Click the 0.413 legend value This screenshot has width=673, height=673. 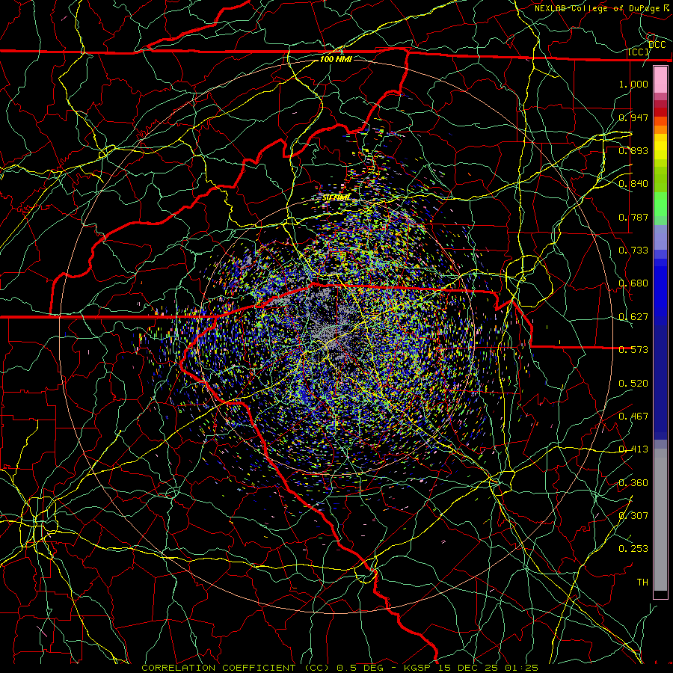[633, 449]
